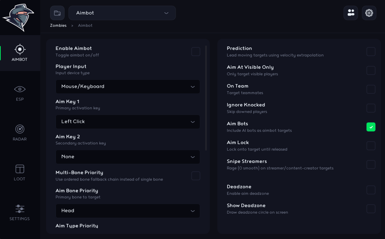
Task: Open the Settings sliders icon in sidebar
Action: [20, 209]
